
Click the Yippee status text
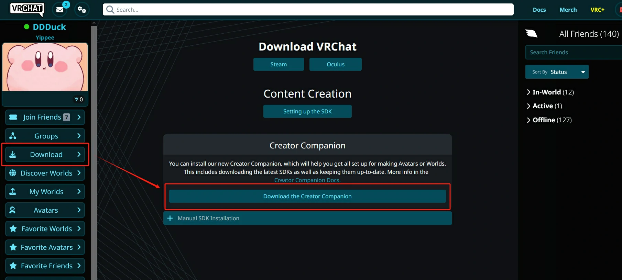point(45,37)
